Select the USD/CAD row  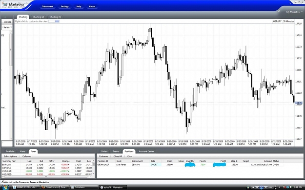coord(47,171)
